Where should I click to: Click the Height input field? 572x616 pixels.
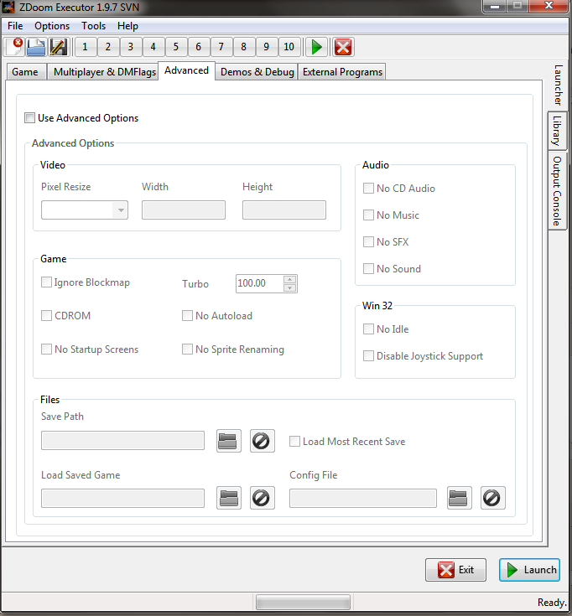(284, 210)
